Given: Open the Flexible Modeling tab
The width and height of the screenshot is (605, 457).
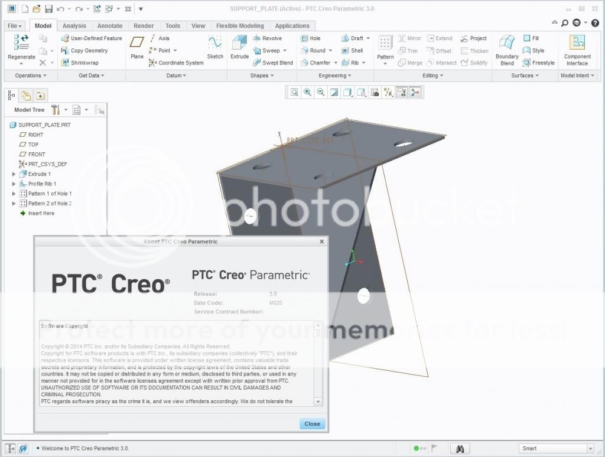Looking at the screenshot, I should click(x=240, y=26).
